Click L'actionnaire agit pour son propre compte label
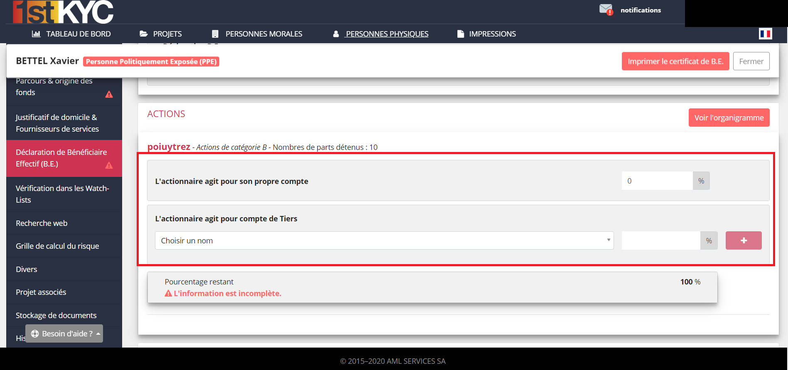Image resolution: width=788 pixels, height=370 pixels. (232, 181)
